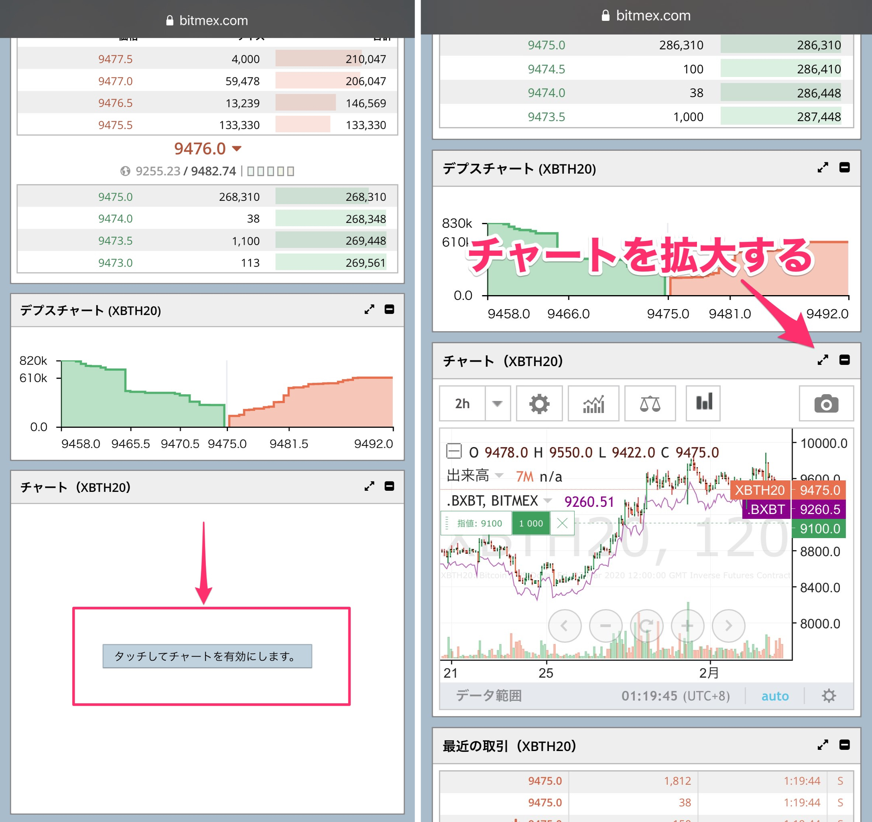Toggle auto scale at chart bottom
The image size is (872, 822).
(774, 696)
